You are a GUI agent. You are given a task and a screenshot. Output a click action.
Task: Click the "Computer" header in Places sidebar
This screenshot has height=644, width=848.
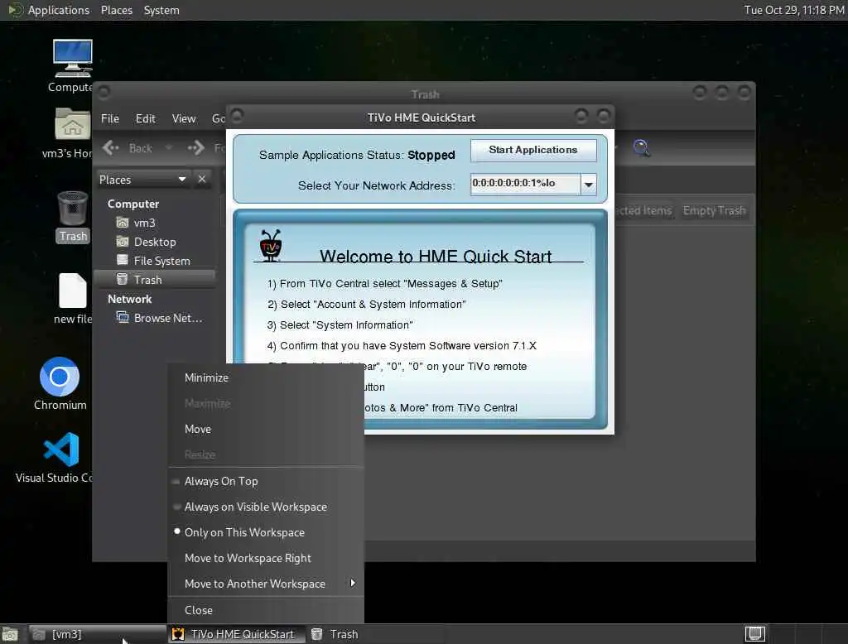(133, 204)
